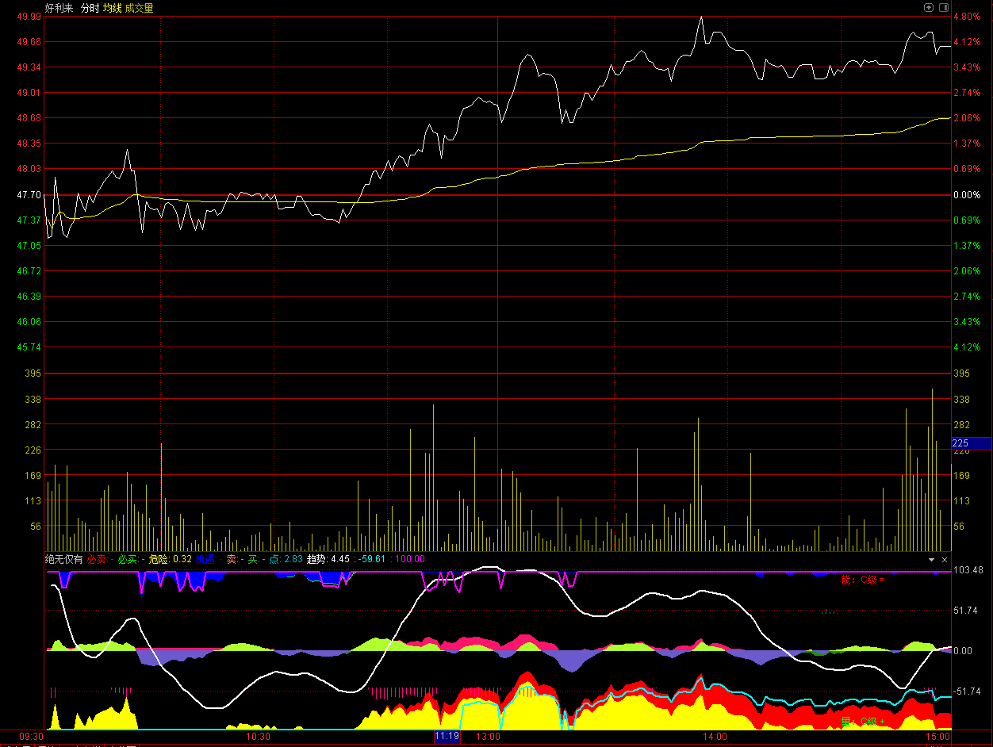Click the 15:00 time axis label

(939, 737)
